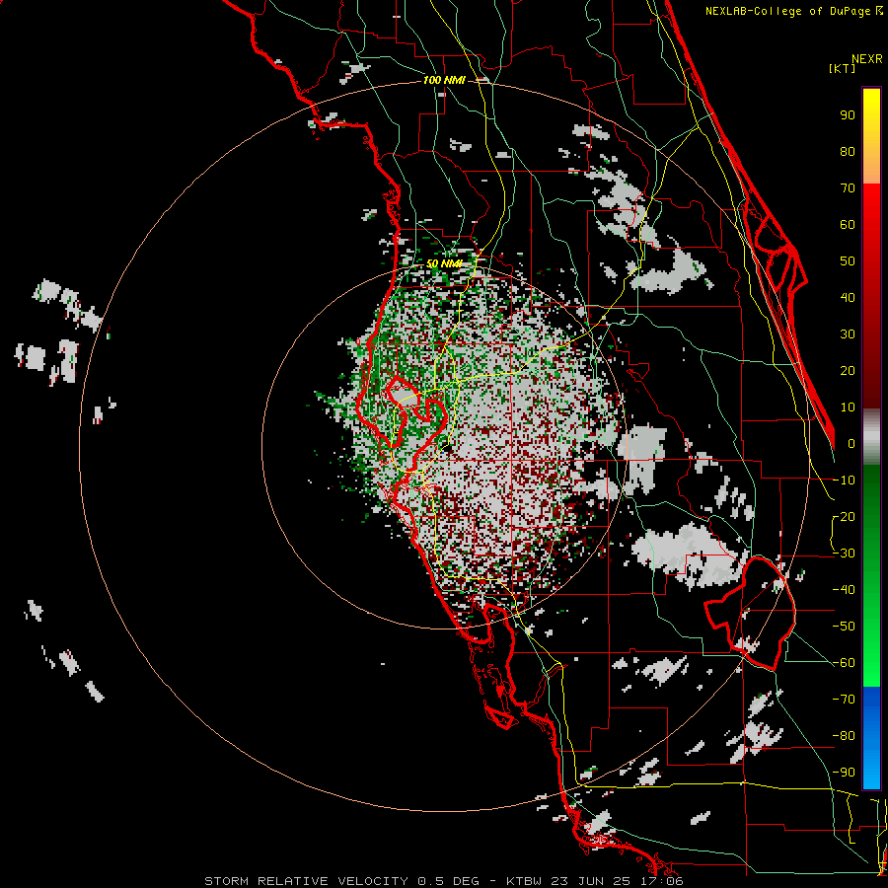The image size is (888, 888).
Task: Click the "-70" value on the velocity scale
Action: click(x=844, y=700)
